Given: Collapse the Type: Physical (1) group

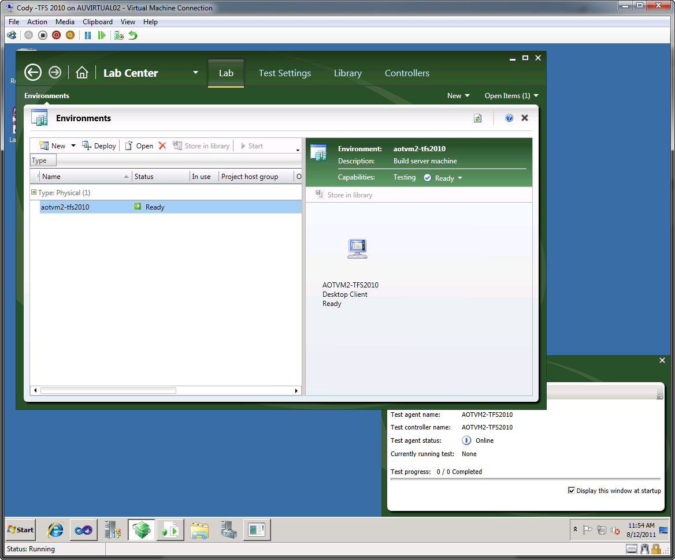Looking at the screenshot, I should click(x=34, y=192).
